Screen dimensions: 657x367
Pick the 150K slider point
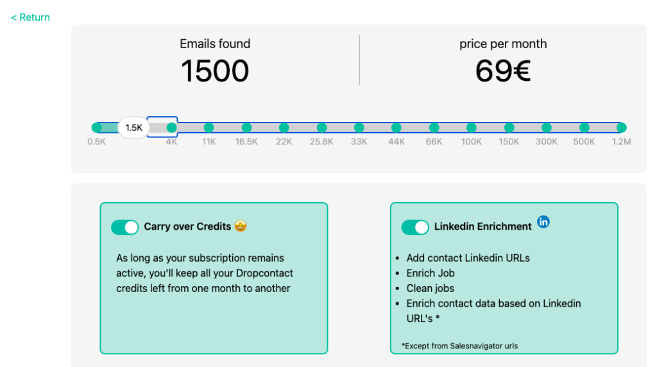(509, 128)
